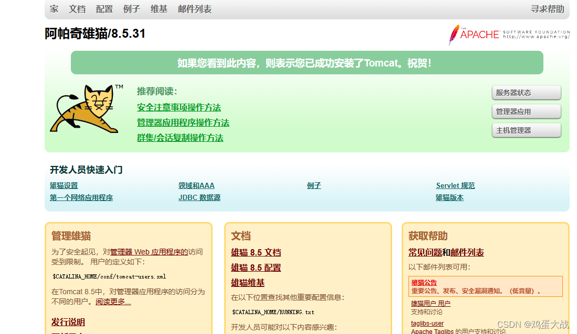577x334 pixels.
Task: Open the 雄猫版本 link
Action: click(x=449, y=197)
